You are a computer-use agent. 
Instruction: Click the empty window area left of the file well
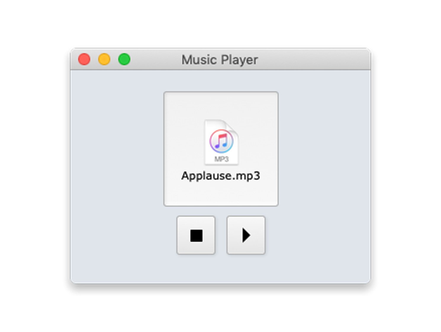(x=117, y=149)
